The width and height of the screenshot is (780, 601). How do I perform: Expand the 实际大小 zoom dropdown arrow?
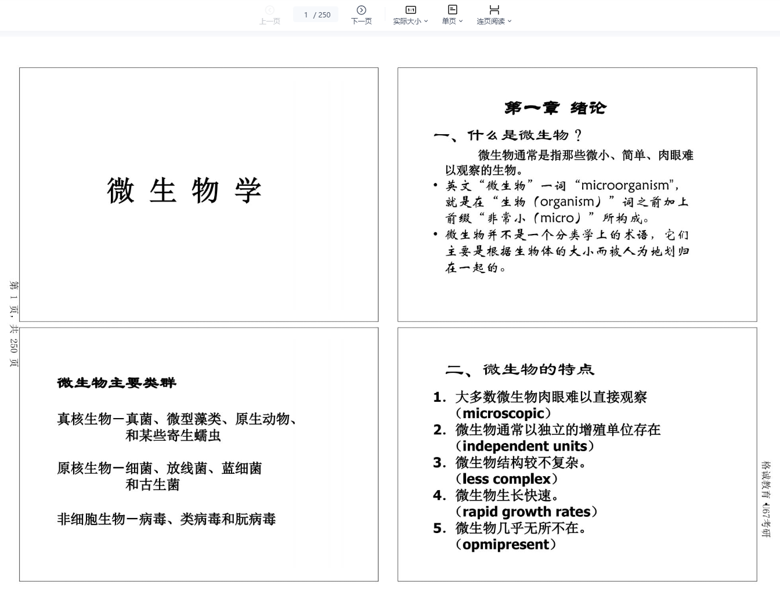[x=426, y=21]
